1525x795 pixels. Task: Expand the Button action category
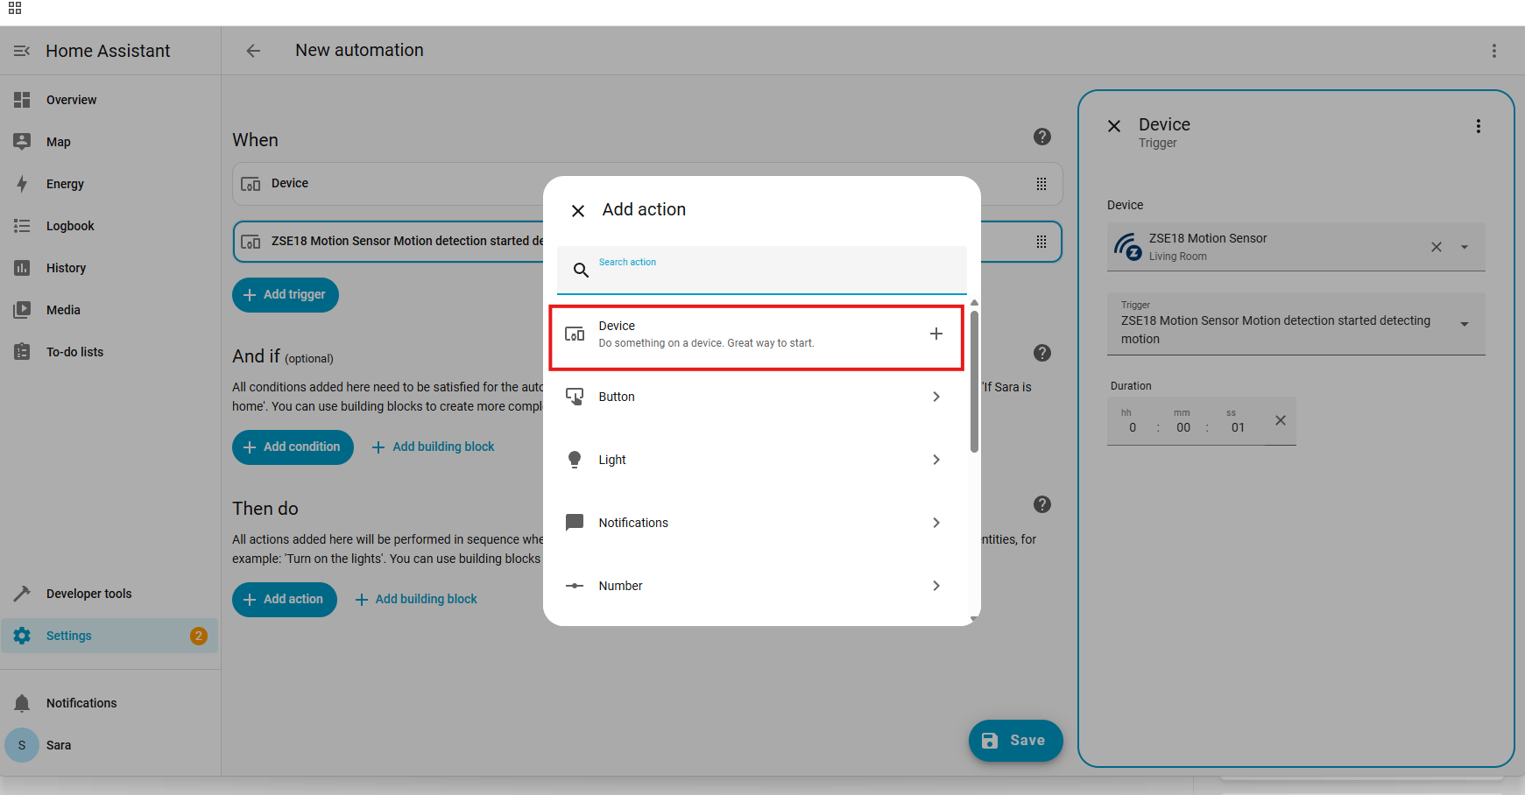click(936, 397)
